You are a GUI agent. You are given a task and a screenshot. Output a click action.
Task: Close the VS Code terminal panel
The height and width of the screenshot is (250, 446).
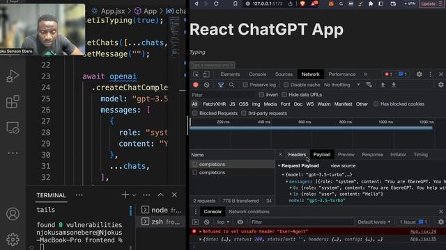pos(174,195)
